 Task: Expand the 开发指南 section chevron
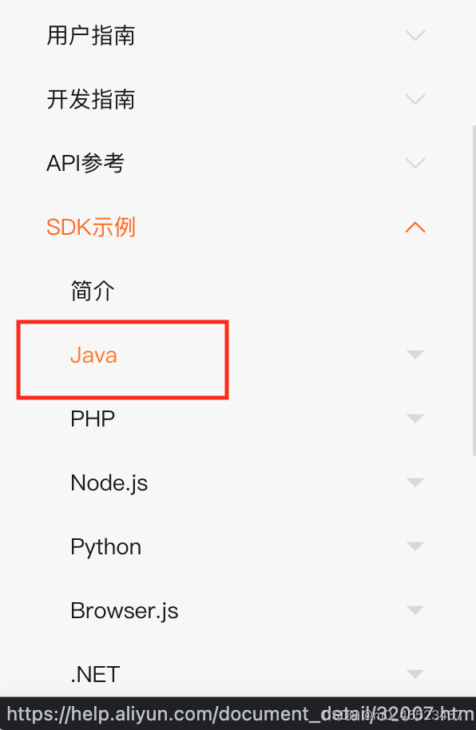pyautogui.click(x=415, y=99)
